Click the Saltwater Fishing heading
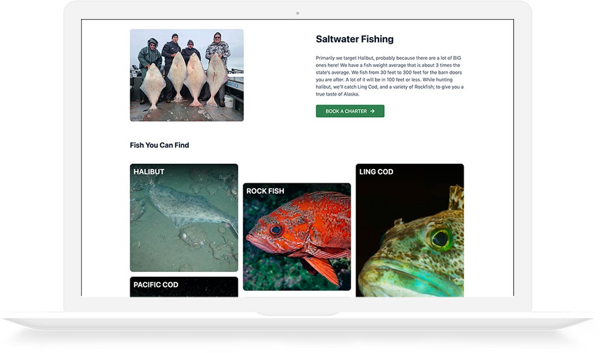Viewport: 601px width, 353px height. [x=355, y=39]
